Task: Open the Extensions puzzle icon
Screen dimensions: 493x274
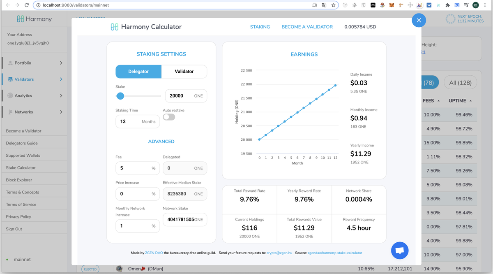Action: 447,5
